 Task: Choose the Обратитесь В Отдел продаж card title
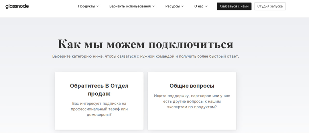pyautogui.click(x=99, y=90)
